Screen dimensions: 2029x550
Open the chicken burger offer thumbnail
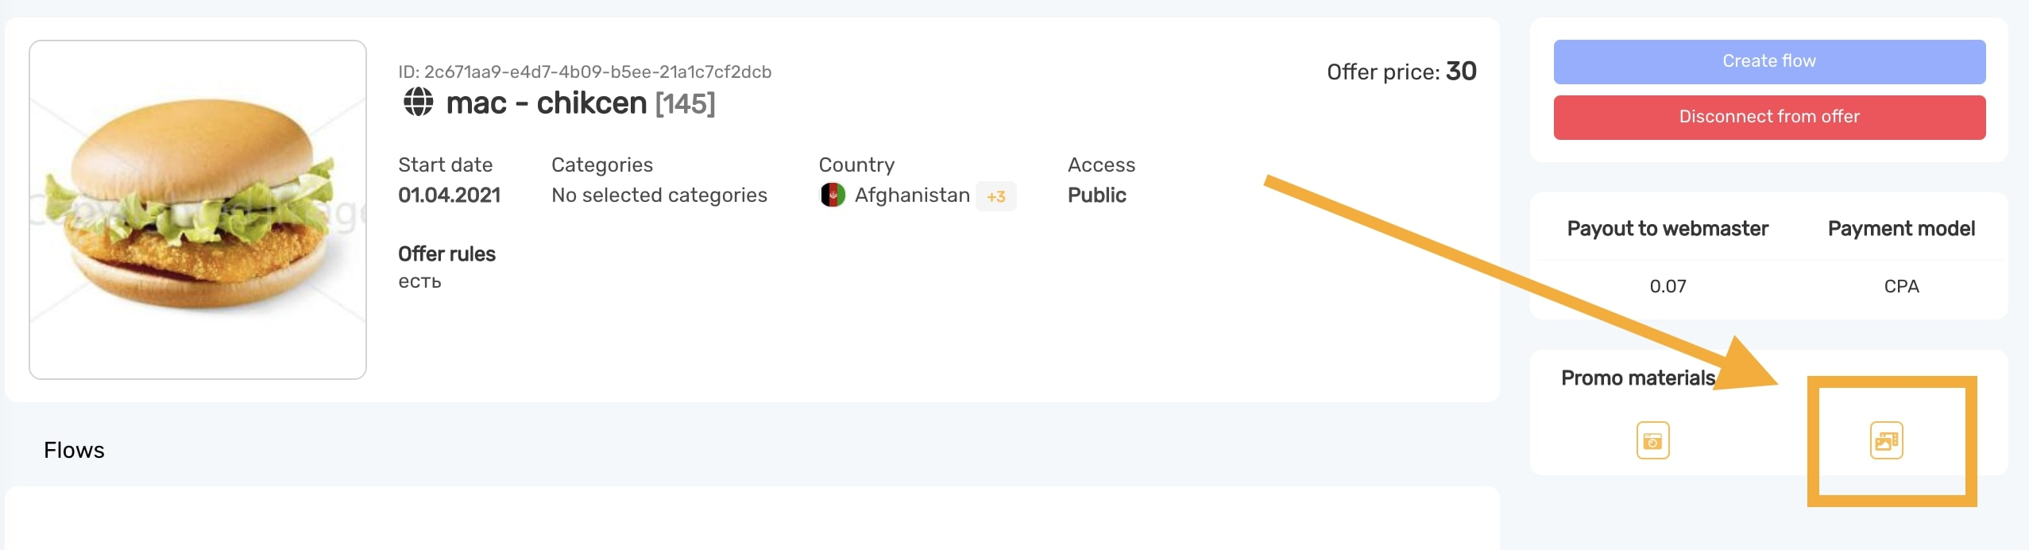tap(198, 210)
